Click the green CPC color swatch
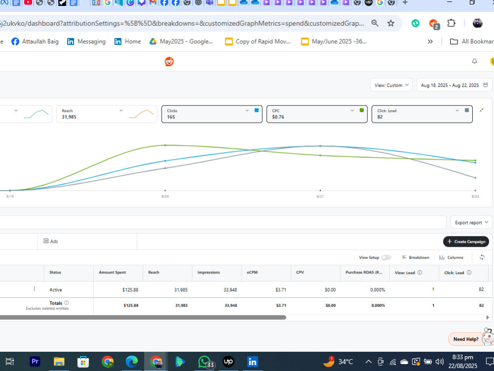The width and height of the screenshot is (494, 371). pos(362,110)
